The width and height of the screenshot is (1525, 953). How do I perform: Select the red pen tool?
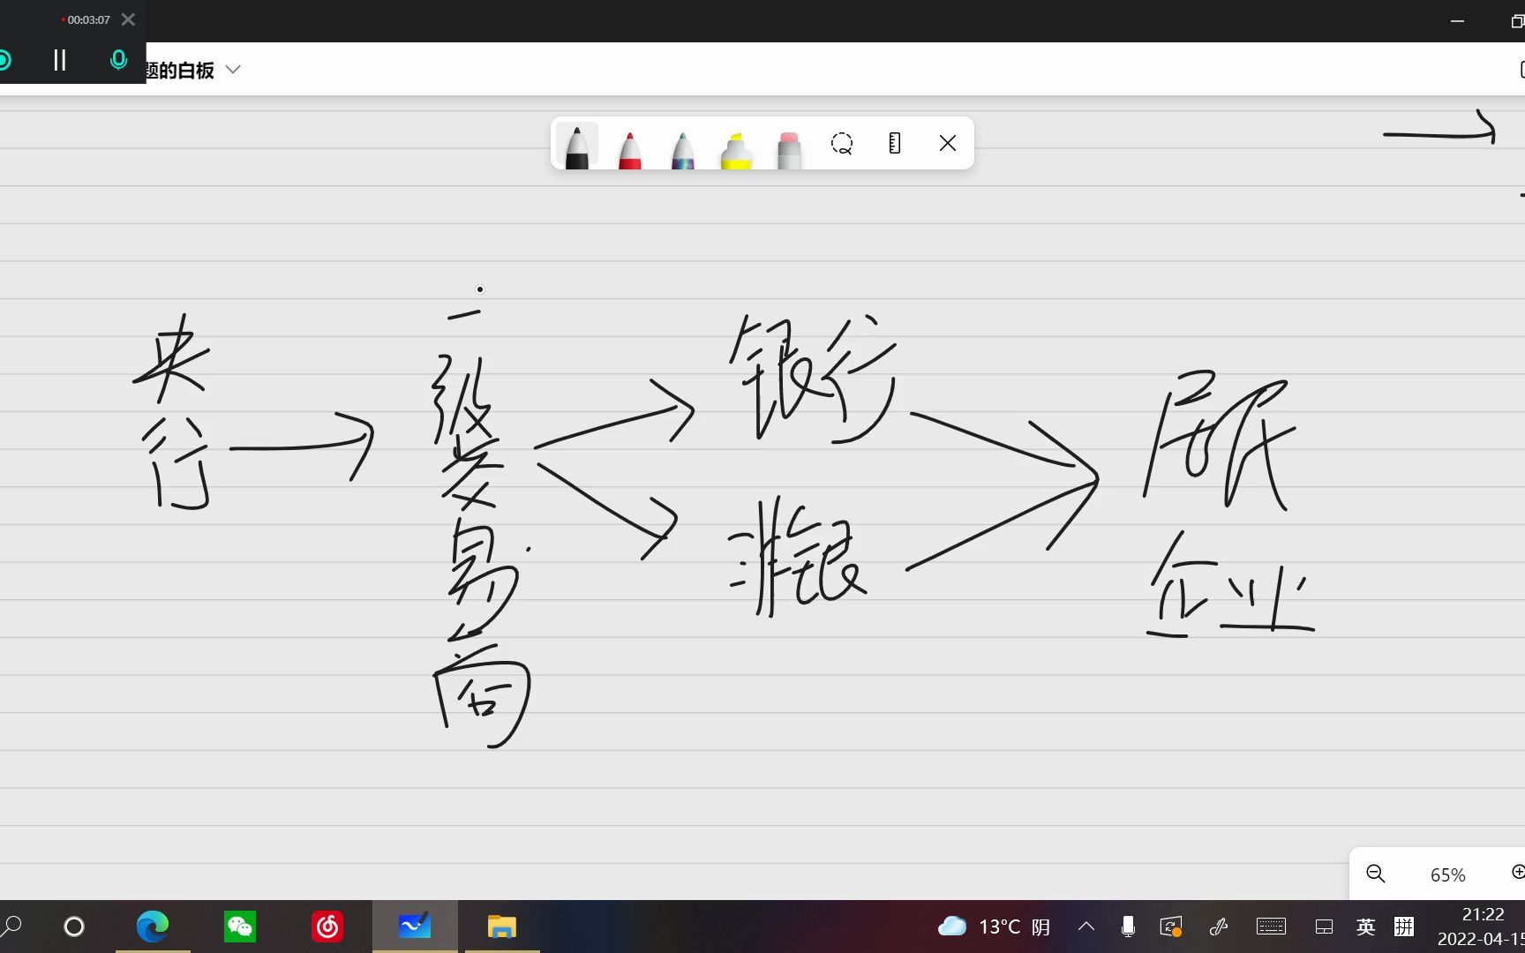[630, 148]
